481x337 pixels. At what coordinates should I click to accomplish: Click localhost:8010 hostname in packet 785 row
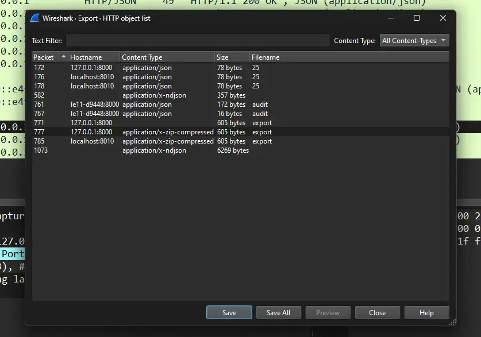92,141
